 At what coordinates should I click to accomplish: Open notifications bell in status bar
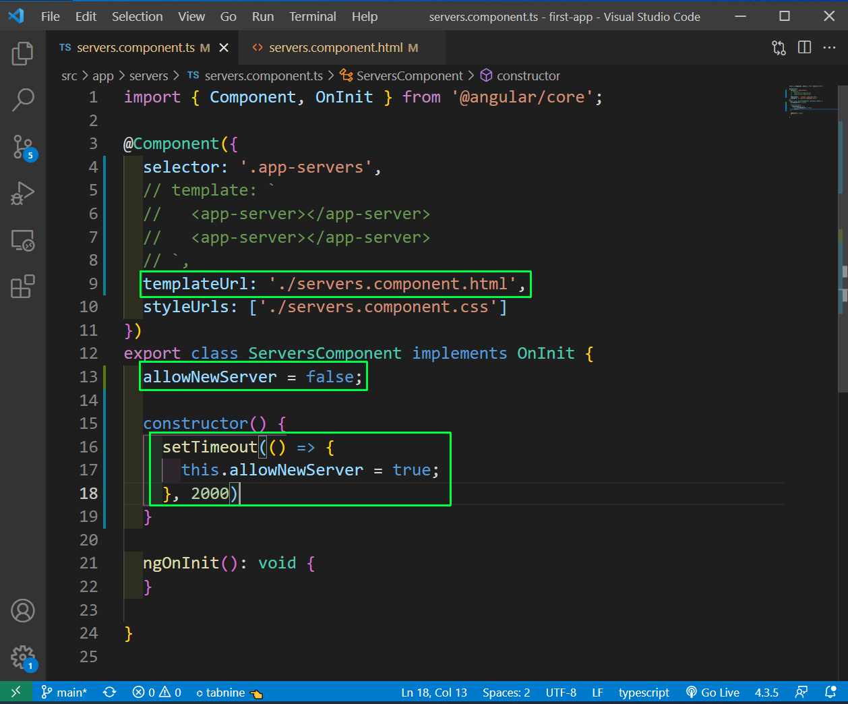pyautogui.click(x=830, y=693)
